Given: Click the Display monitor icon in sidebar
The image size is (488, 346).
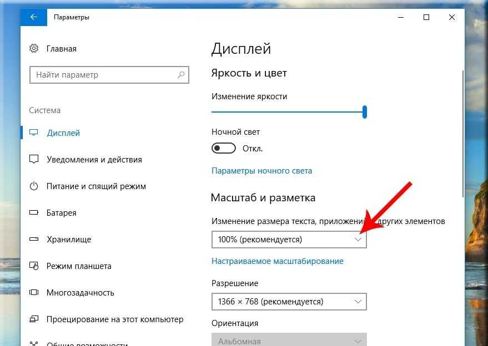Looking at the screenshot, I should click(x=34, y=133).
